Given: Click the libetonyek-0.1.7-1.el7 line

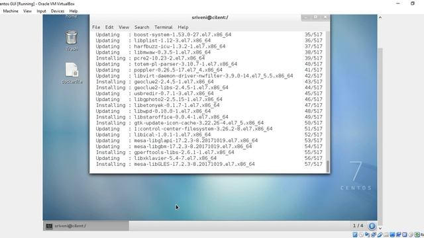Looking at the screenshot, I should pos(209,105).
